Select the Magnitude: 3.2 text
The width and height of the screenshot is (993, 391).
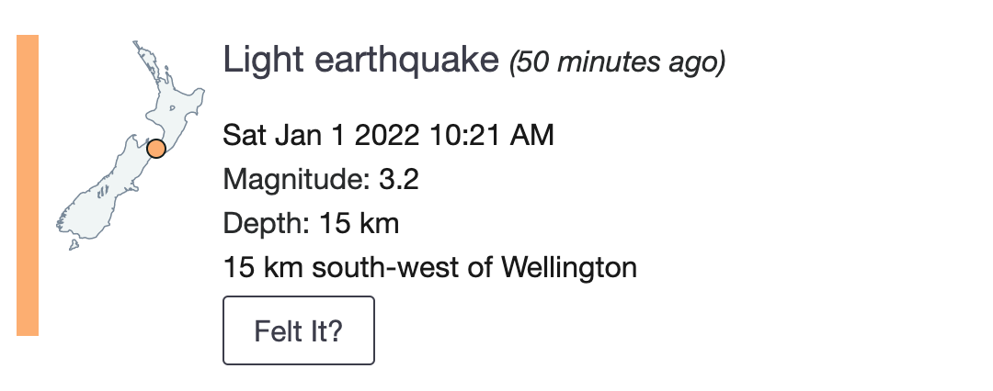(321, 180)
